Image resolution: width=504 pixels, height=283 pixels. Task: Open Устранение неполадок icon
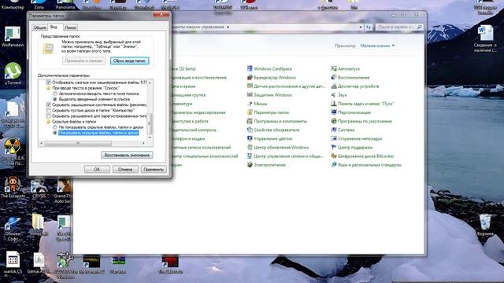coord(334,138)
